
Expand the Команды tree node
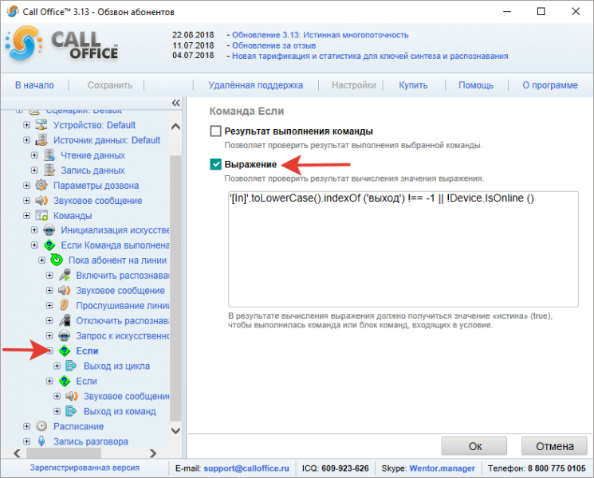[x=26, y=216]
